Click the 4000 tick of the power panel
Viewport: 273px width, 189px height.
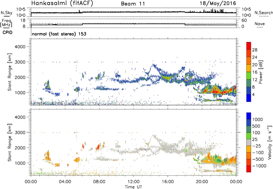[x=20, y=47]
